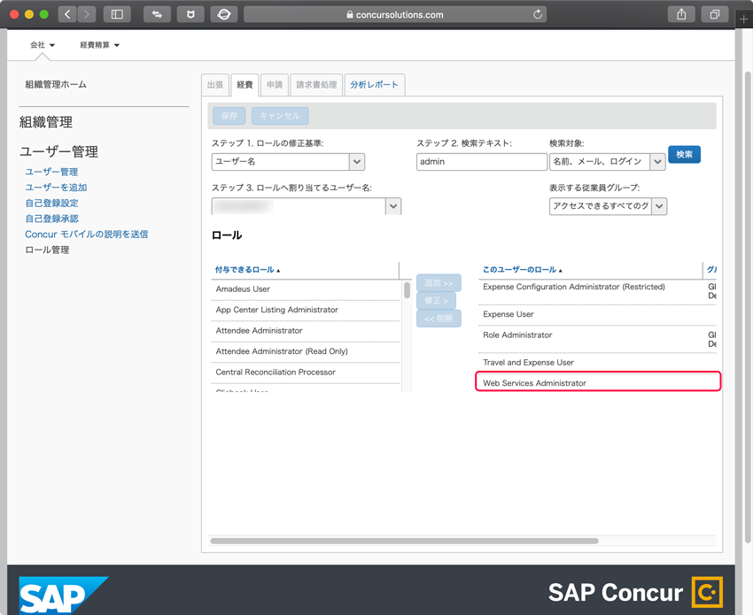The image size is (753, 615).
Task: Select Expense Configuration Administrator (Restricted) role
Action: tap(597, 291)
